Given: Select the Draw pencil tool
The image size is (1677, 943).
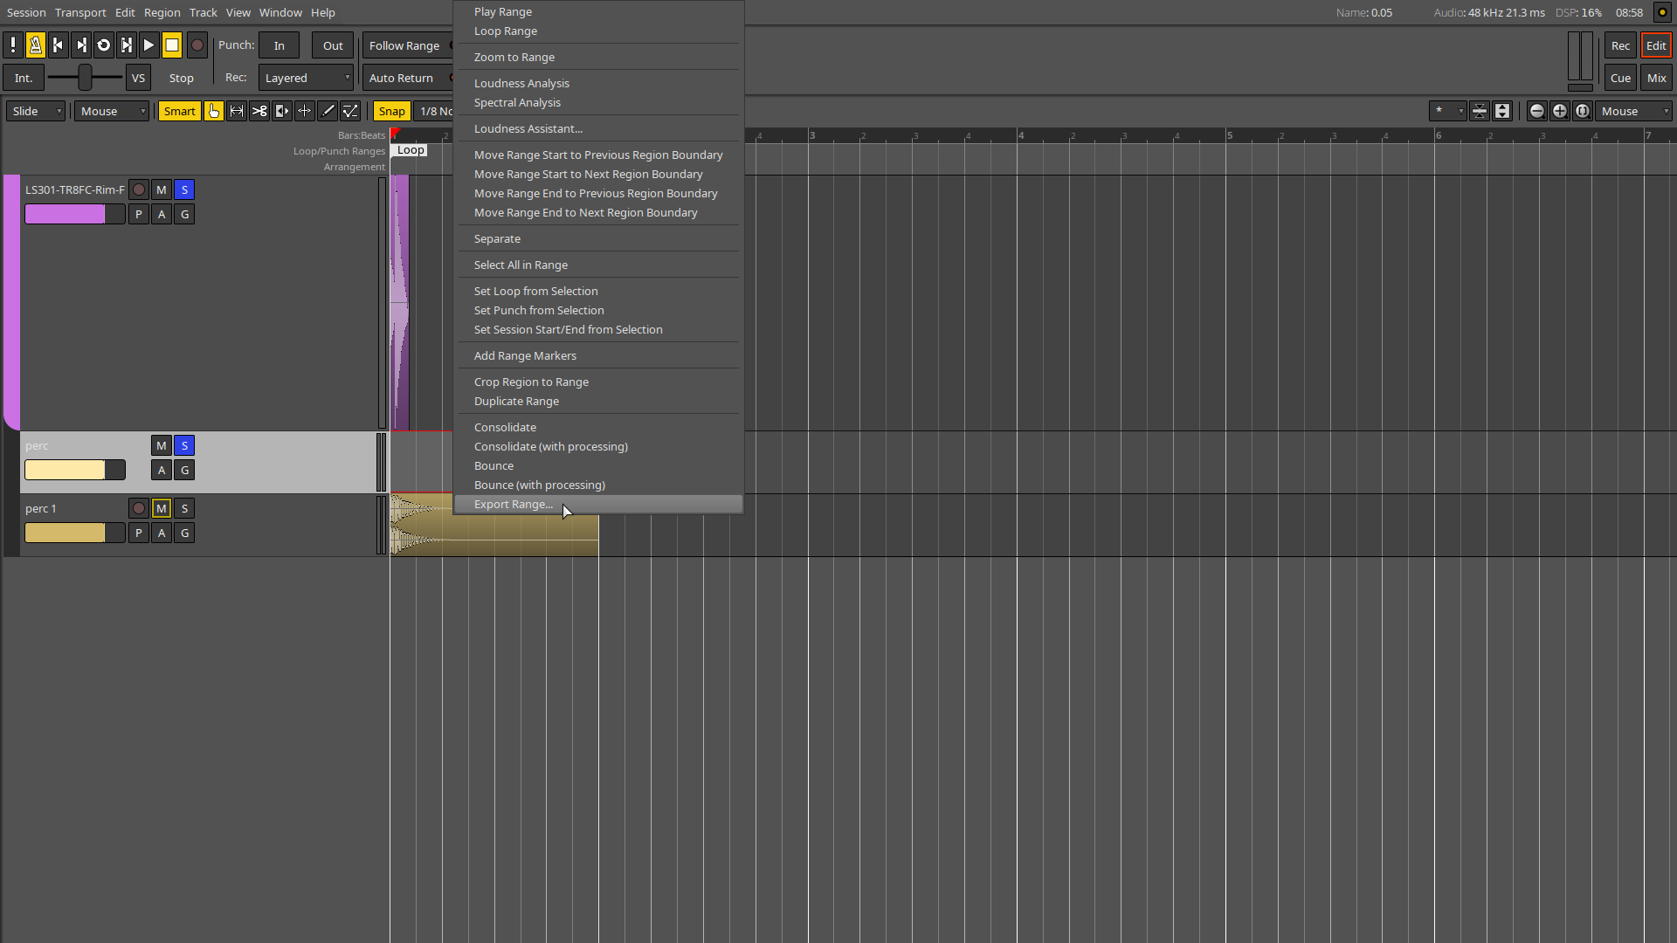Looking at the screenshot, I should point(328,111).
